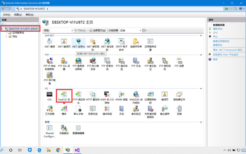
Task: Collapse the ASP.NET group section
Action: point(201,36)
